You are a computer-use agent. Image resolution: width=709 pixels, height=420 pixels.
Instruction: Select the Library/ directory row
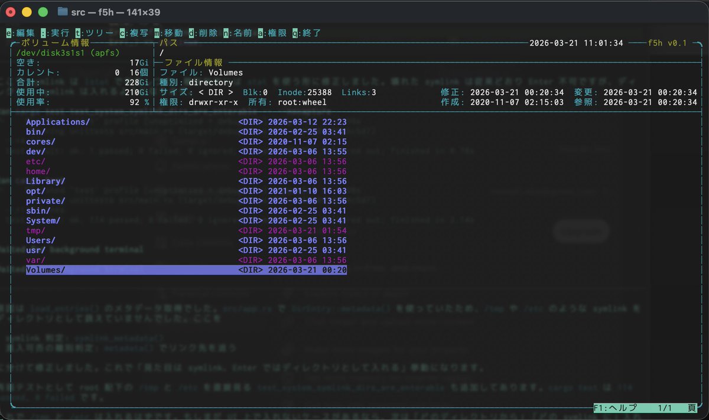(x=186, y=181)
